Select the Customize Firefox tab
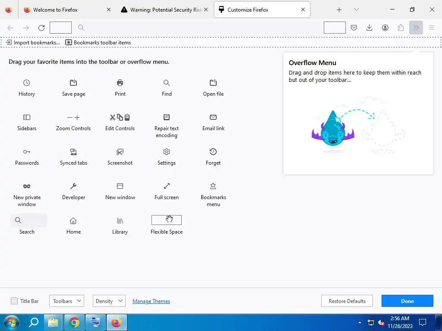 pos(262,9)
